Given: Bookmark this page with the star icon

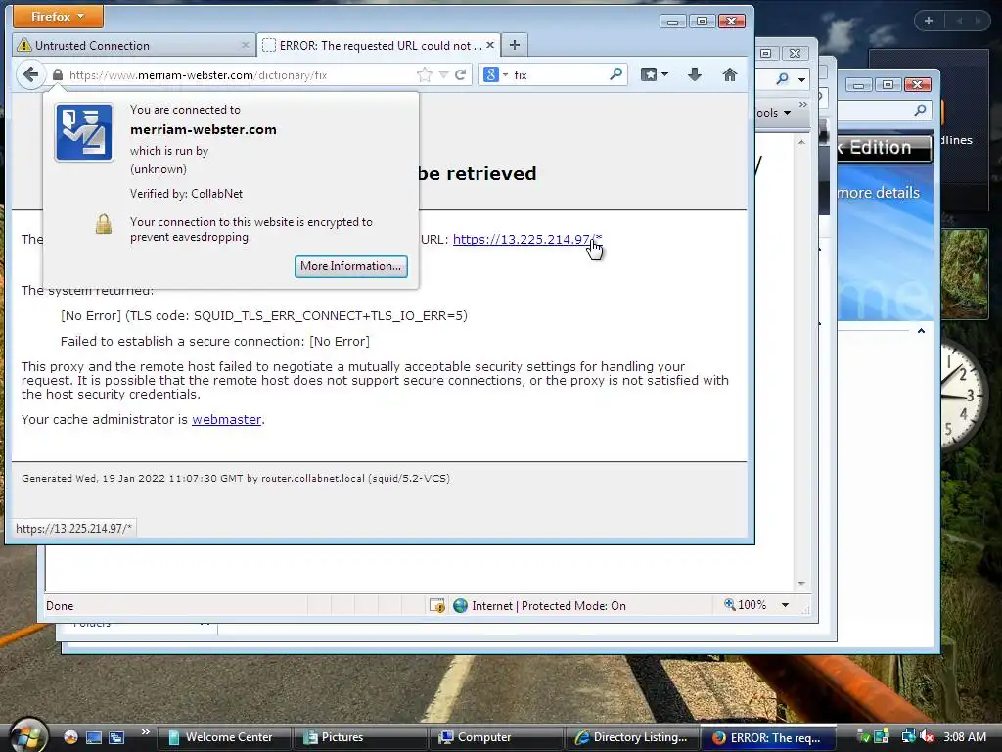Looking at the screenshot, I should tap(424, 74).
